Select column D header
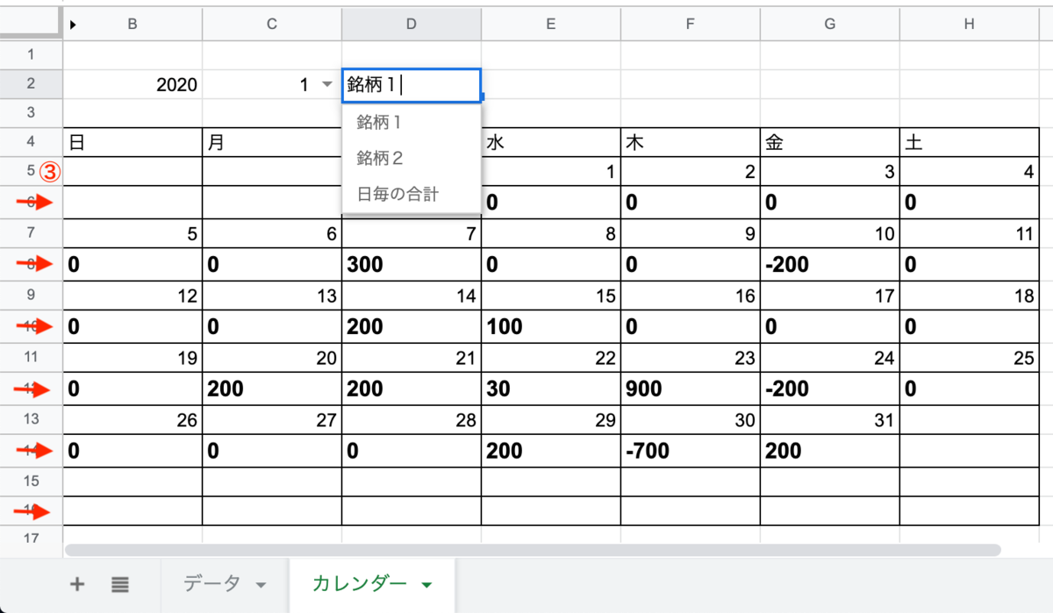1053x613 pixels. [411, 25]
